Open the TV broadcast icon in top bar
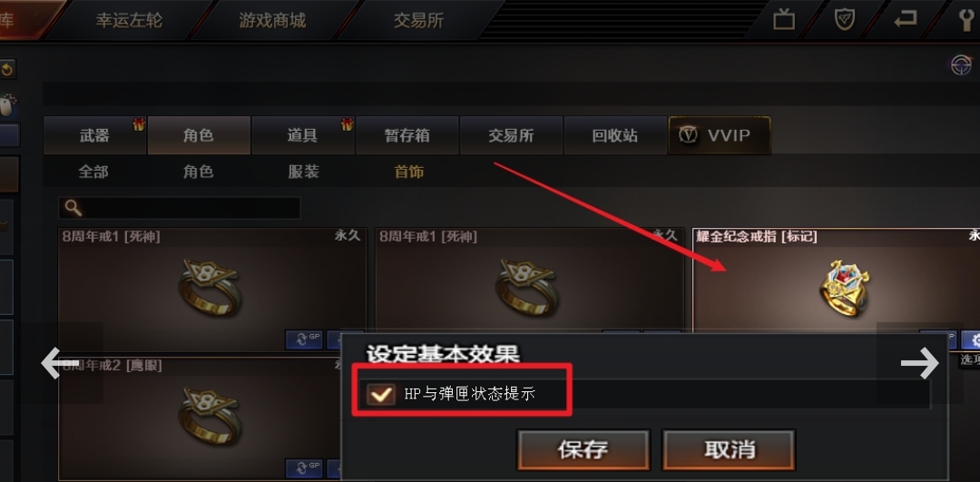Viewport: 980px width, 482px height. (784, 19)
